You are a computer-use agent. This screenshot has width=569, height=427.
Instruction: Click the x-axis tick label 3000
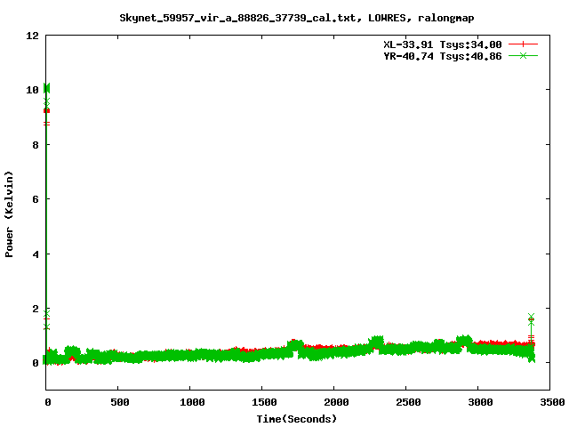click(x=480, y=402)
